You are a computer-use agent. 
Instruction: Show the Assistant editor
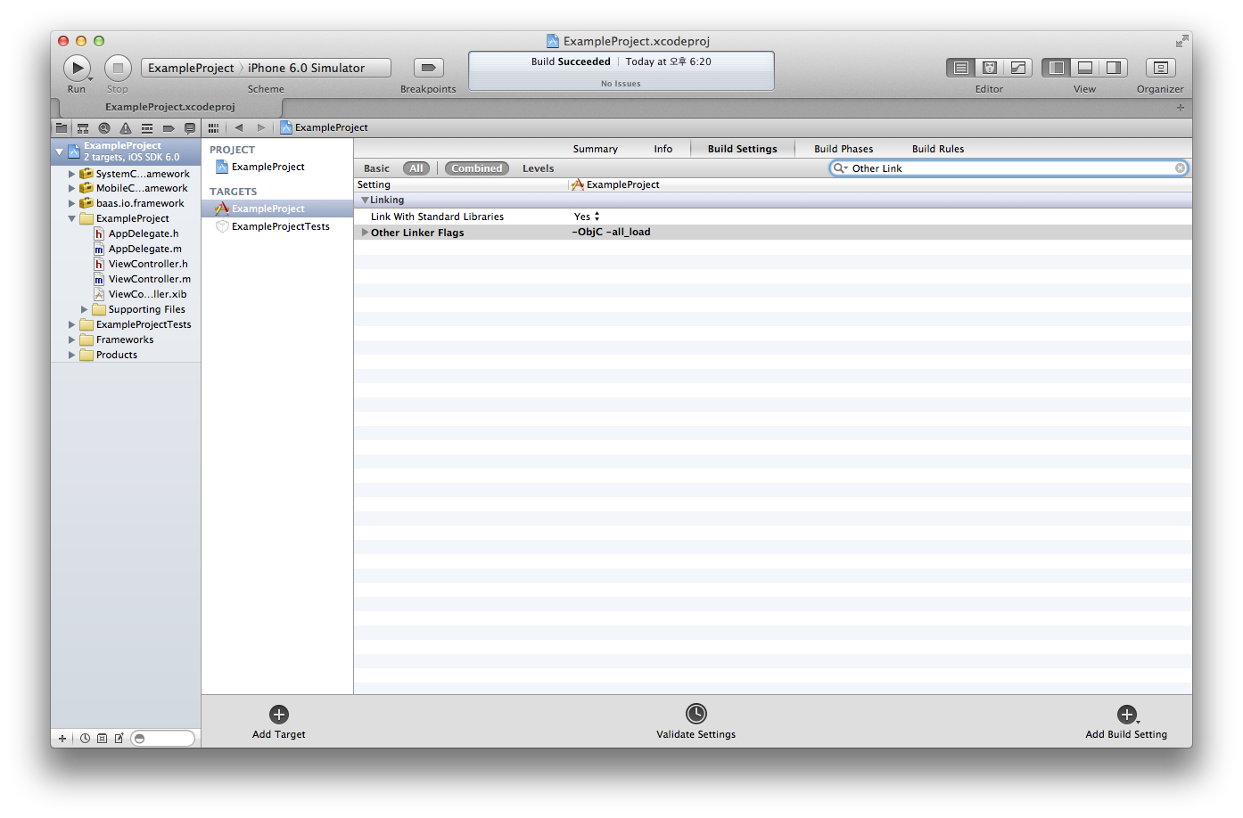[x=990, y=68]
